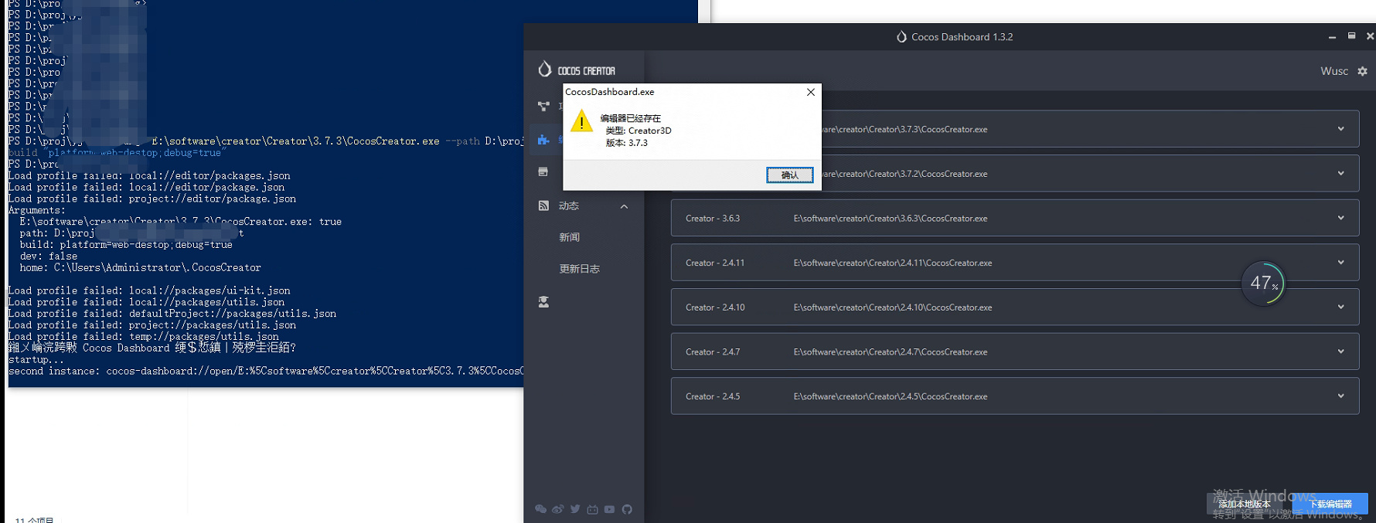Open WeChat social icon in sidebar footer

click(x=540, y=509)
